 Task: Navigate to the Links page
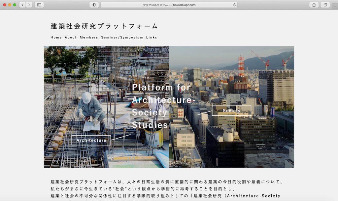point(152,37)
